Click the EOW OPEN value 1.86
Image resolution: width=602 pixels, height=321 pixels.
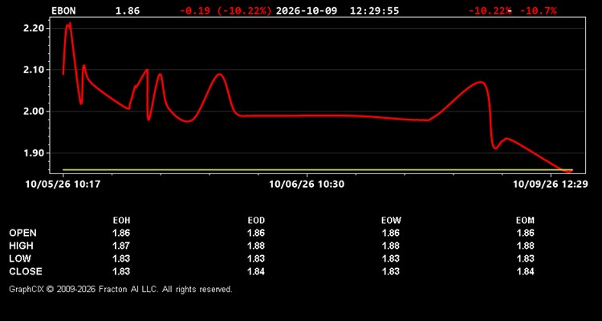(x=391, y=233)
